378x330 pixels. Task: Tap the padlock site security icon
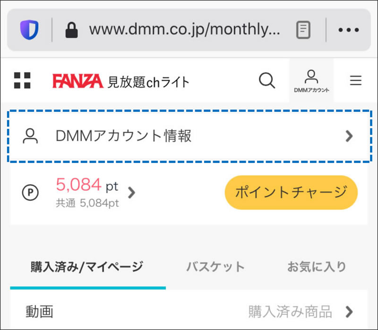click(x=72, y=30)
